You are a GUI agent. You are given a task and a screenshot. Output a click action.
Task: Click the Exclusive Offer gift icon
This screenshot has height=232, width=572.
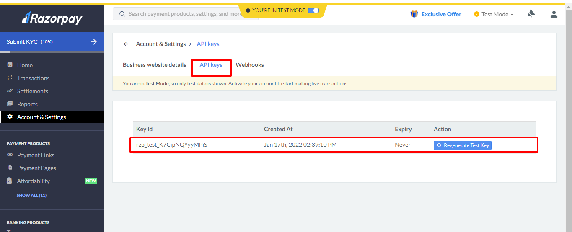(x=414, y=14)
